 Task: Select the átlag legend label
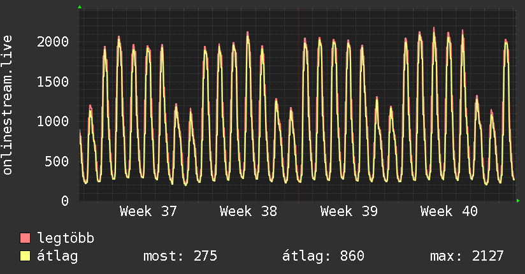pos(57,256)
